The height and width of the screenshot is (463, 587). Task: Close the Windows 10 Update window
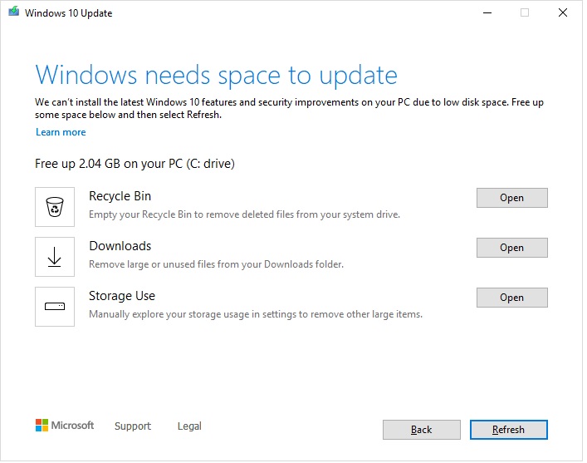pyautogui.click(x=562, y=12)
